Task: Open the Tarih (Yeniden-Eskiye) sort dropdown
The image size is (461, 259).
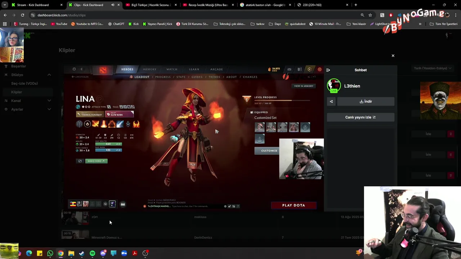Action: (433, 68)
